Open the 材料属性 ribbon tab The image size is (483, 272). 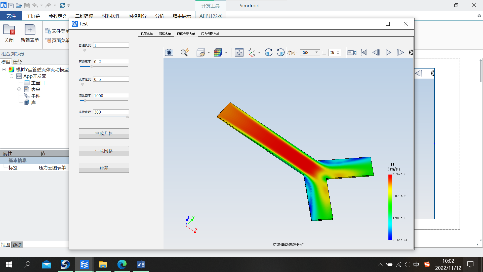[x=111, y=16]
